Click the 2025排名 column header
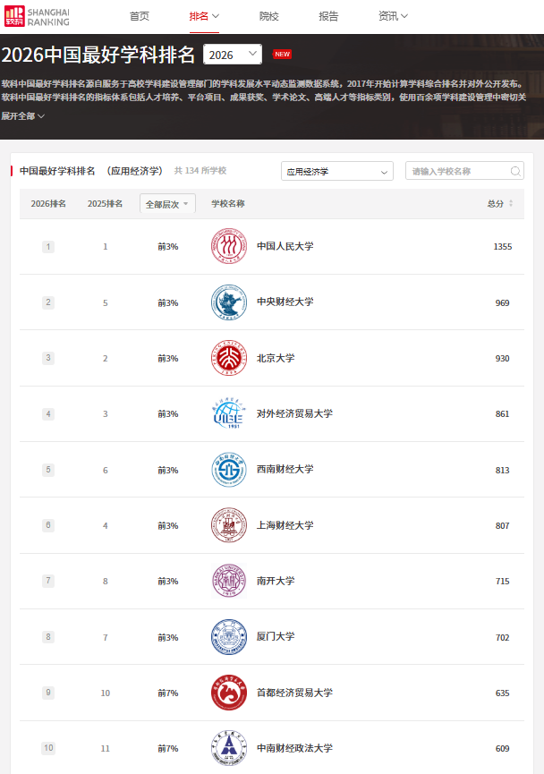 coord(106,203)
